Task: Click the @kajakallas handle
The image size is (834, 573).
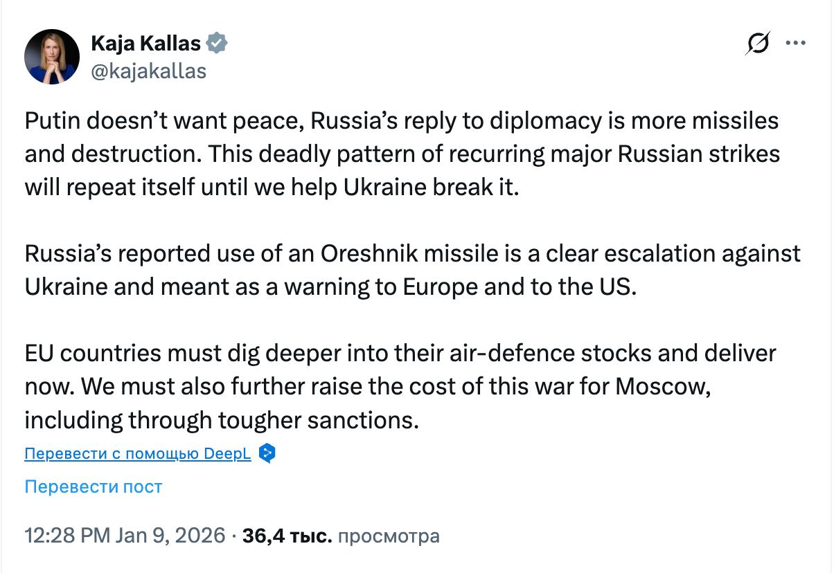Action: pyautogui.click(x=148, y=69)
